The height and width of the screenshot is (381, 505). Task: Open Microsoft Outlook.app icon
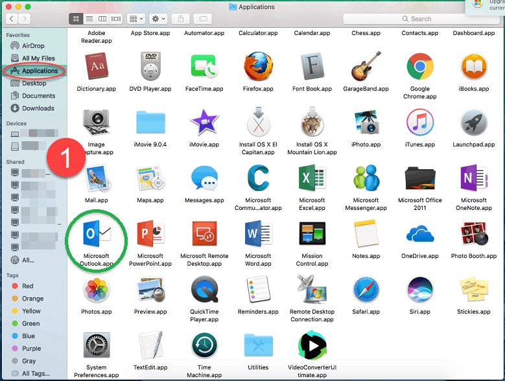pyautogui.click(x=97, y=233)
